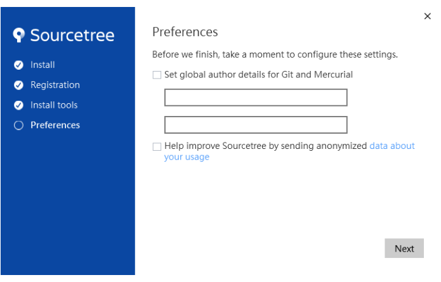The image size is (441, 282).
Task: Select the Registration step label
Action: point(55,85)
